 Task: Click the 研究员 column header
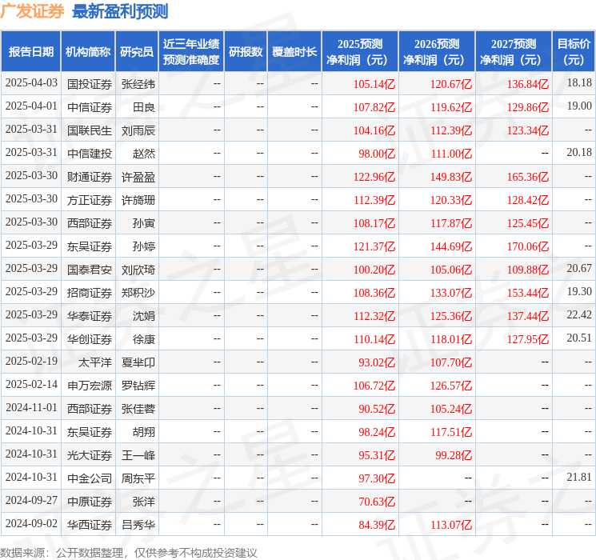(x=137, y=52)
